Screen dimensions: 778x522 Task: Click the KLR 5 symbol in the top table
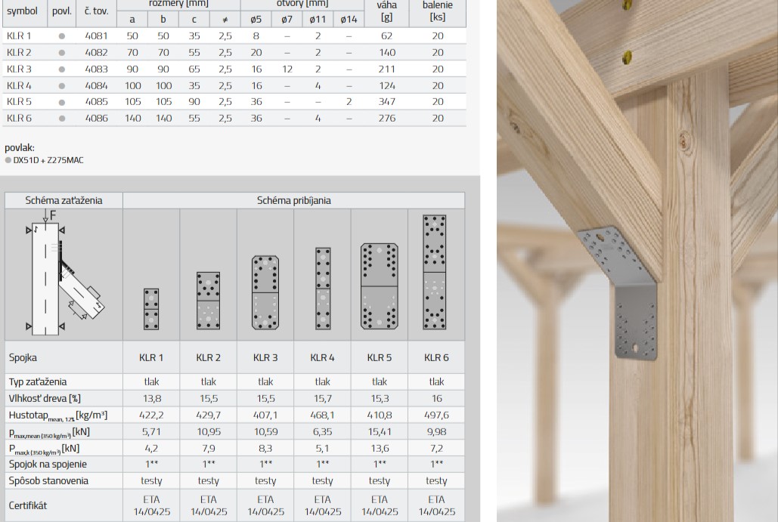pos(19,101)
